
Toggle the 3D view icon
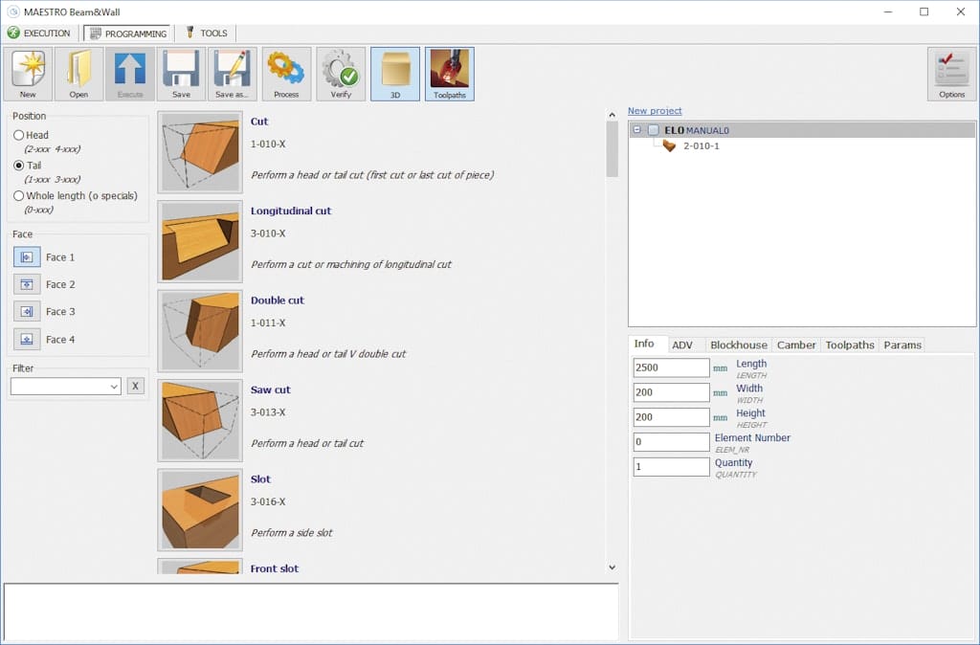(x=395, y=74)
